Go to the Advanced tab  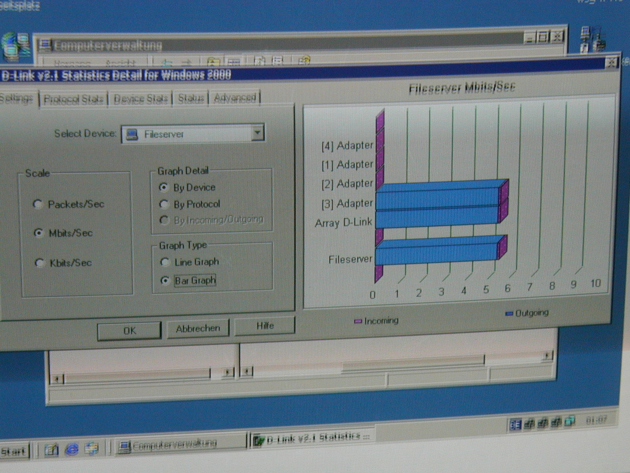235,97
